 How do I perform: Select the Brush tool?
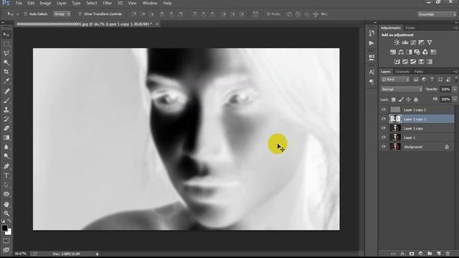(x=6, y=100)
